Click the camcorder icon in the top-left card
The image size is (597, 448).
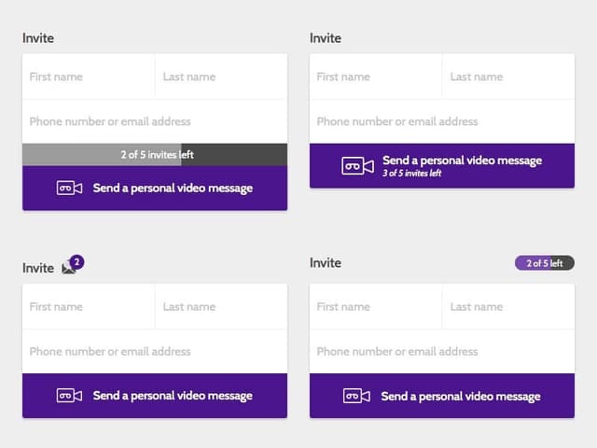point(70,189)
